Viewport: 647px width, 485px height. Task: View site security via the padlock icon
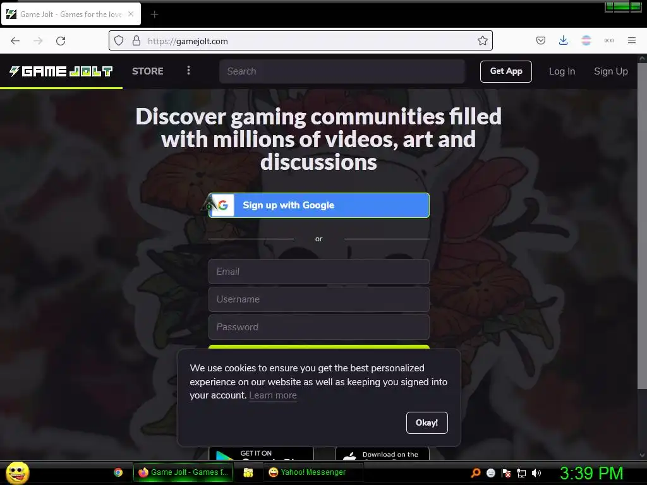(136, 40)
